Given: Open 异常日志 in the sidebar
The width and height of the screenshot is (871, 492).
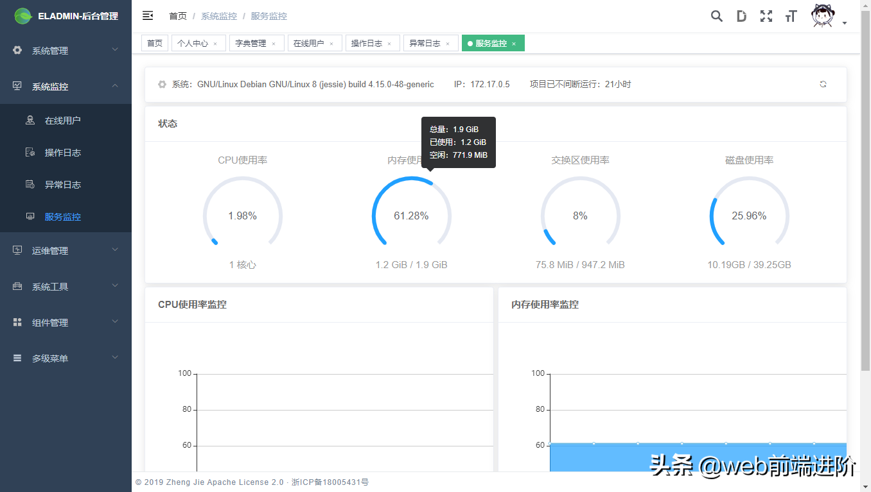Looking at the screenshot, I should click(x=62, y=185).
